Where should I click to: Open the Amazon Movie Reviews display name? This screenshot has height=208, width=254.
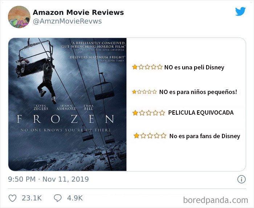pos(78,12)
